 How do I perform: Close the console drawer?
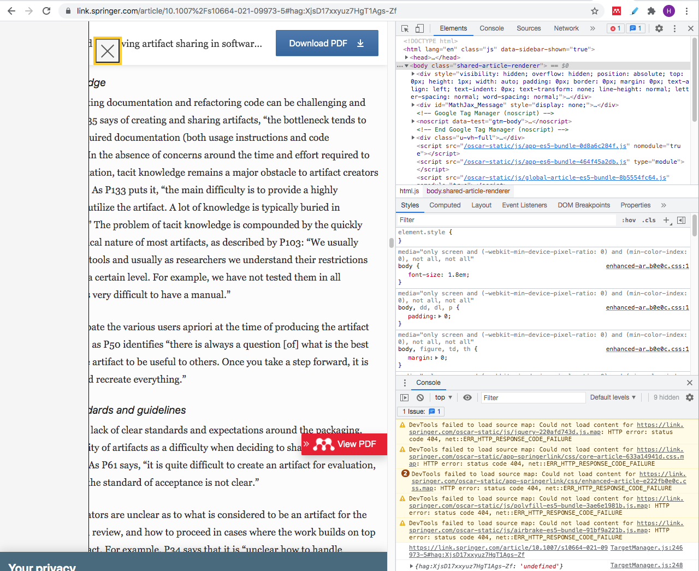click(689, 383)
